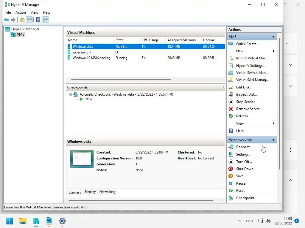
Task: Open the notification badge showing 4
Action: (296, 221)
